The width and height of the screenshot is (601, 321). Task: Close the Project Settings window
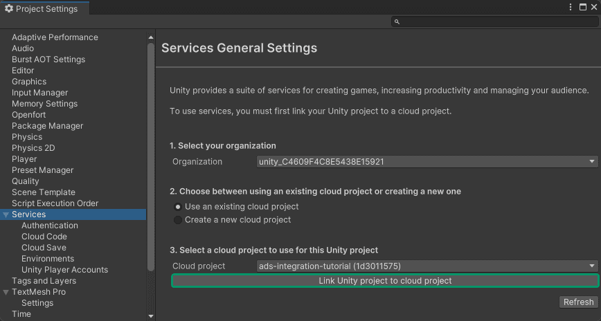(x=593, y=7)
